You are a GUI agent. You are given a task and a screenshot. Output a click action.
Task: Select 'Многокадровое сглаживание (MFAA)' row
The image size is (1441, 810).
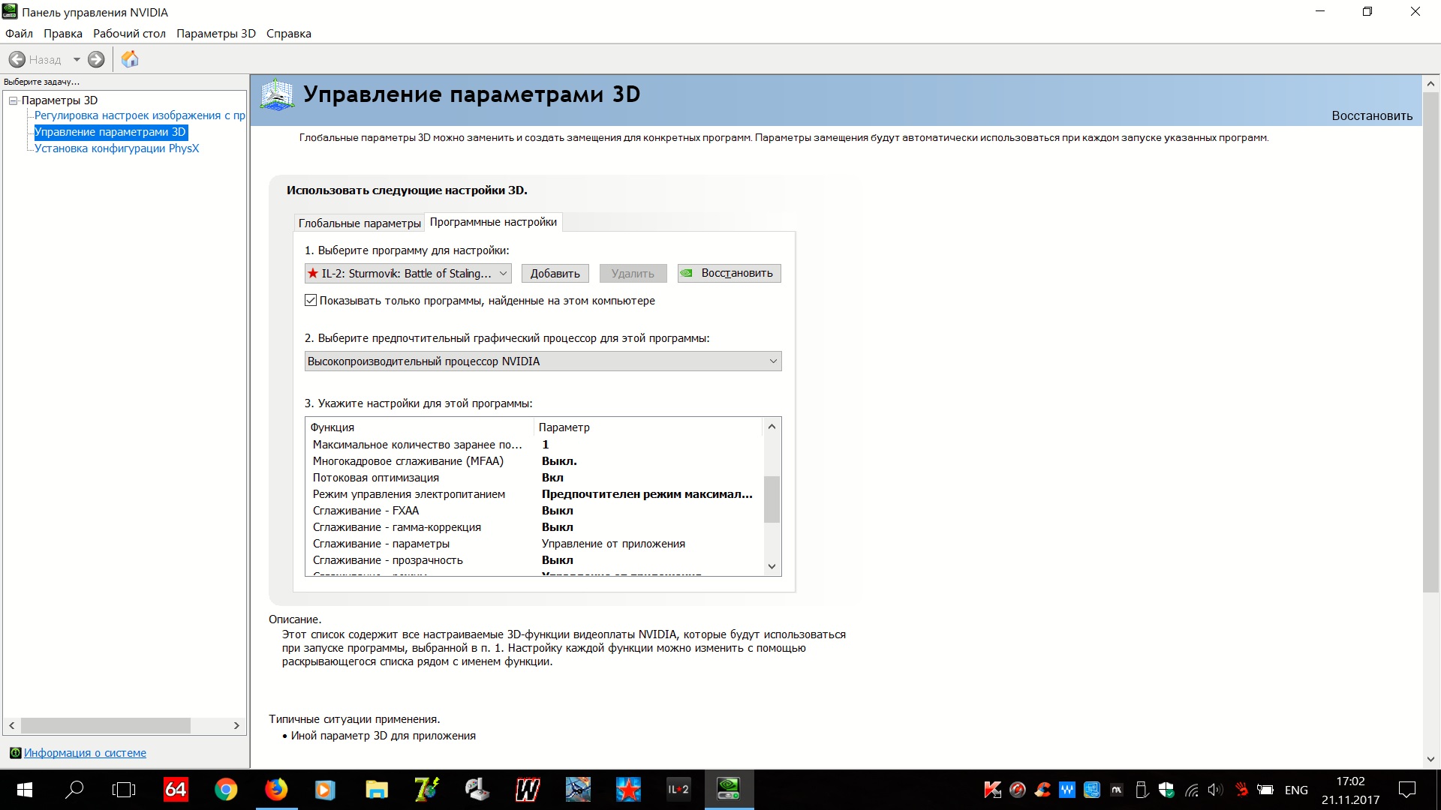(534, 461)
